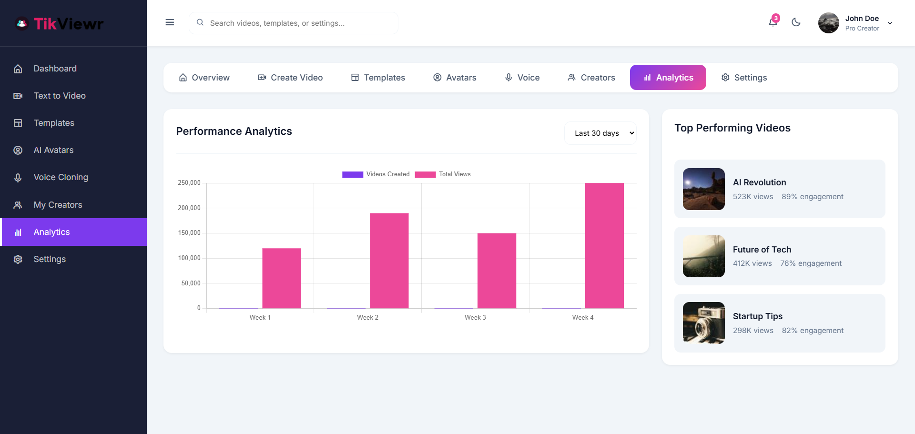Toggle dark mode with the moon icon
Screen dimensions: 915x434
coord(796,22)
